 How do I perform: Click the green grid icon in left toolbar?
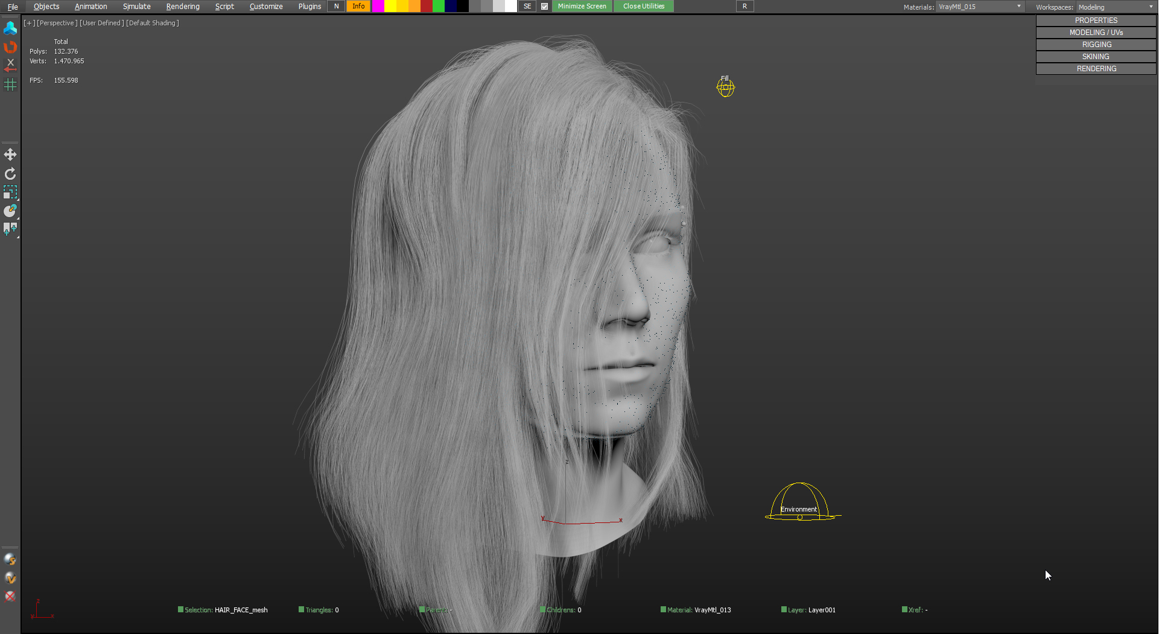[10, 85]
